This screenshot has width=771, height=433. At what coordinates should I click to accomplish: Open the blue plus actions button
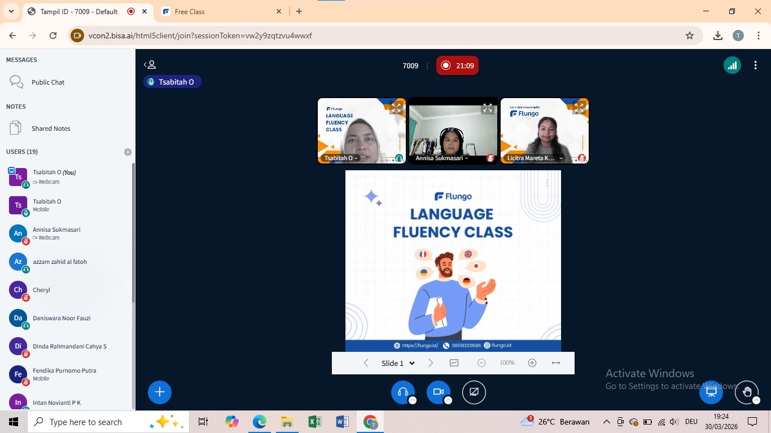(160, 392)
